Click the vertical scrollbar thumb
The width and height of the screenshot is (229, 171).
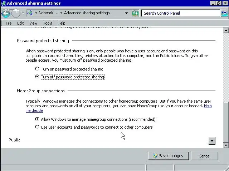tap(226, 122)
